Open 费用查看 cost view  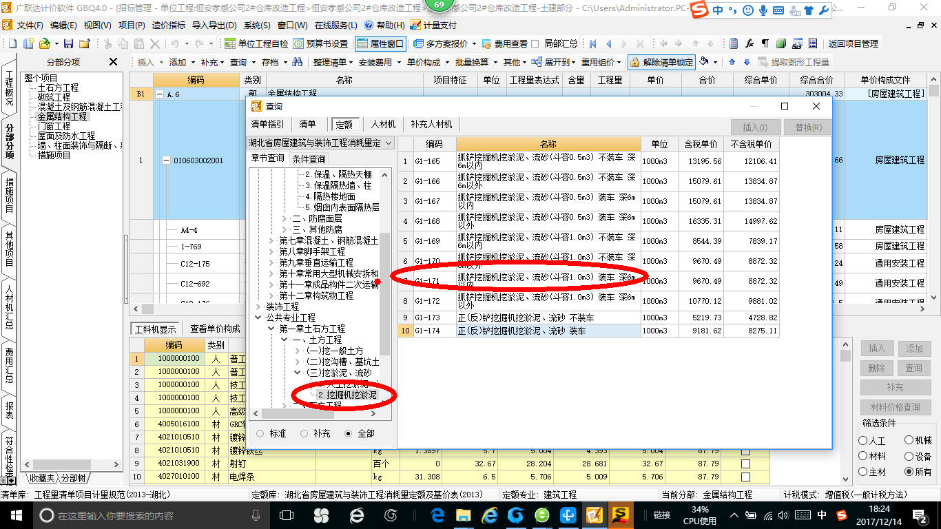point(504,43)
